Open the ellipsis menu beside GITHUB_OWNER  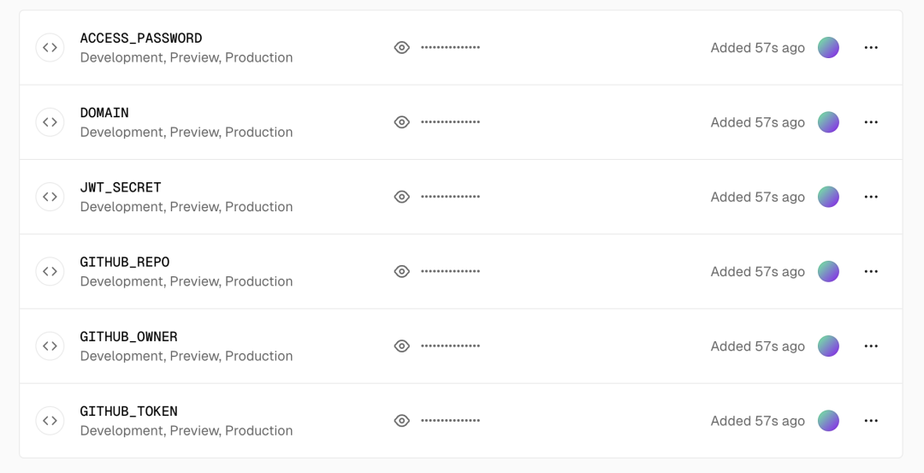coord(871,346)
